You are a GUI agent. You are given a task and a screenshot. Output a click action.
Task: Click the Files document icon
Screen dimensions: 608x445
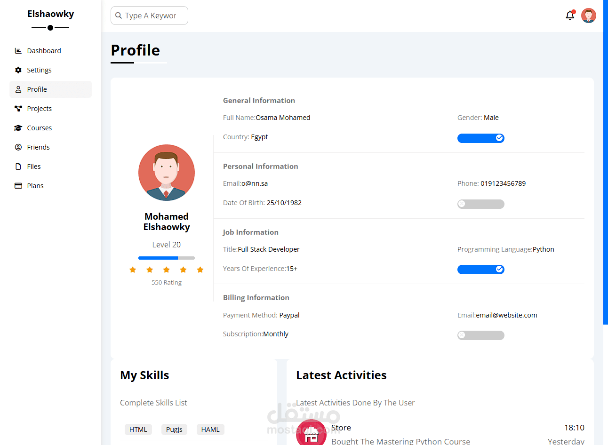(18, 167)
